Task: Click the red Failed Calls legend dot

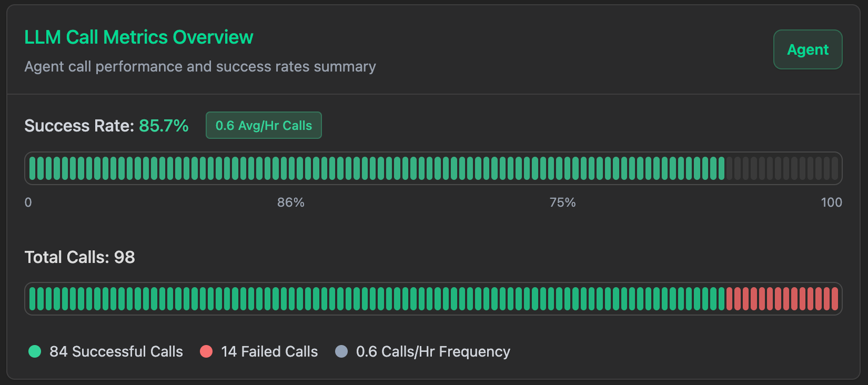Action: pos(206,351)
